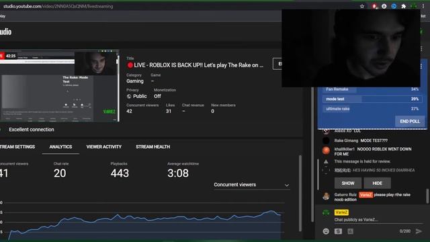Open Chrome's three-dot menu
The width and height of the screenshot is (430, 242).
click(x=423, y=6)
